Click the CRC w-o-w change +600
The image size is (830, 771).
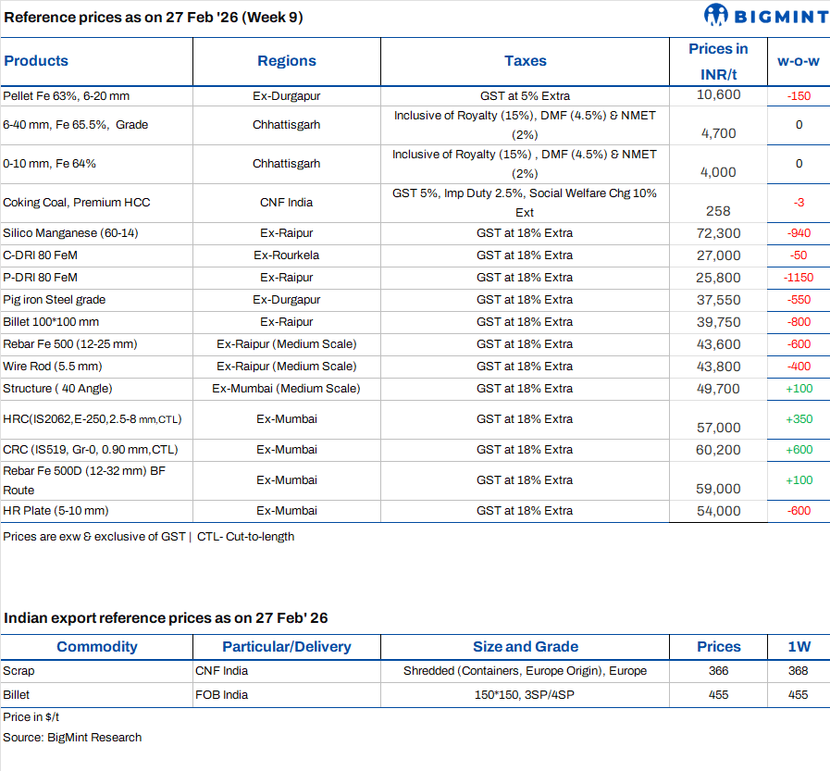click(x=798, y=450)
